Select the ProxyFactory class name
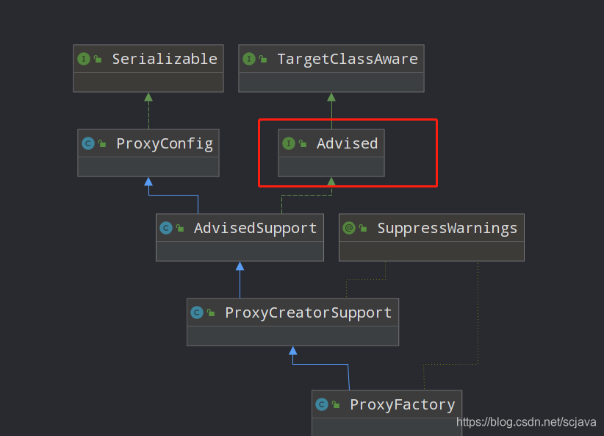Screen dimensions: 604x436 click(403, 405)
